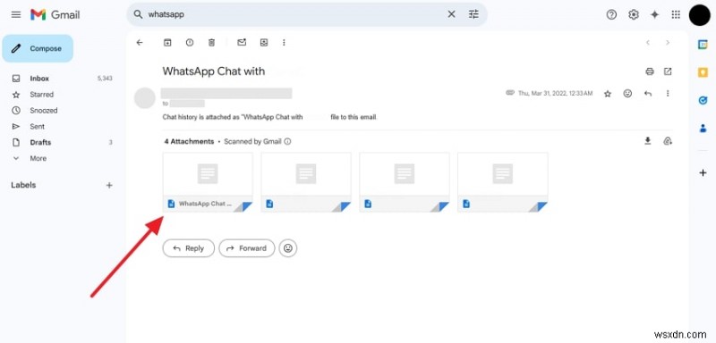Image resolution: width=716 pixels, height=343 pixels.
Task: Open the WhatsApp Chat attachment
Action: [208, 182]
